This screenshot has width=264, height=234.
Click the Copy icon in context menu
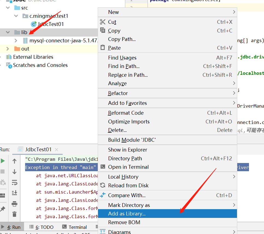pyautogui.click(x=103, y=30)
